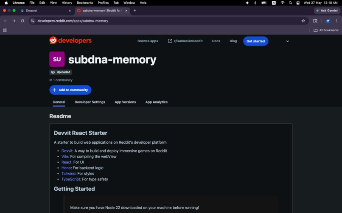Open the Profiles menu
The image size is (342, 213).
(103, 3)
